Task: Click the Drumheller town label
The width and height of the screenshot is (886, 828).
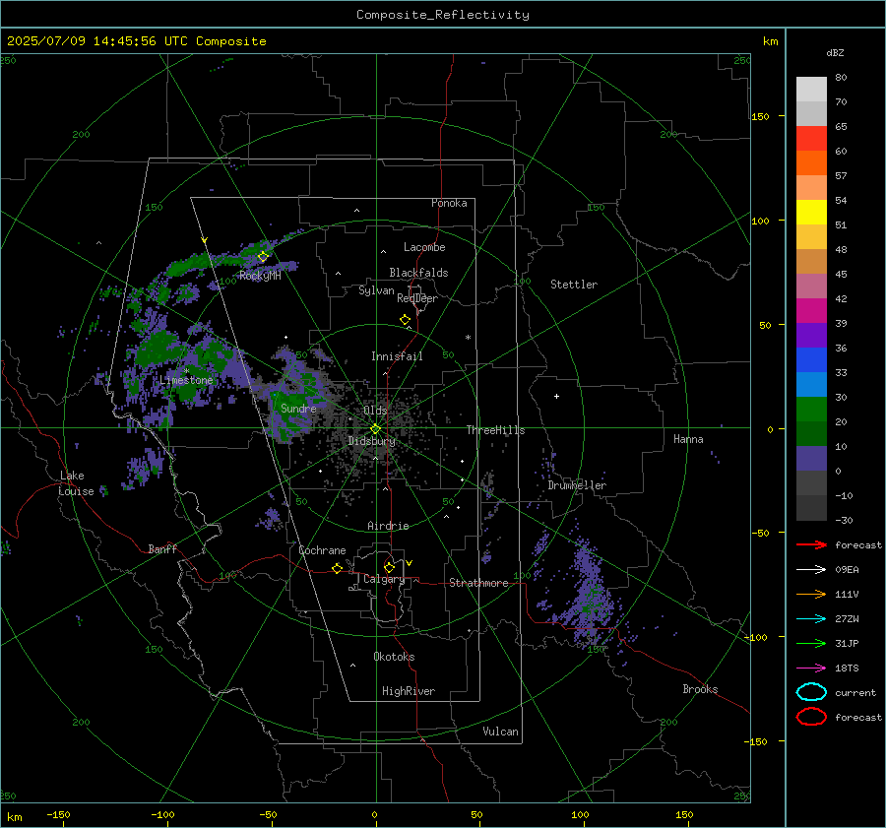Action: tap(577, 485)
